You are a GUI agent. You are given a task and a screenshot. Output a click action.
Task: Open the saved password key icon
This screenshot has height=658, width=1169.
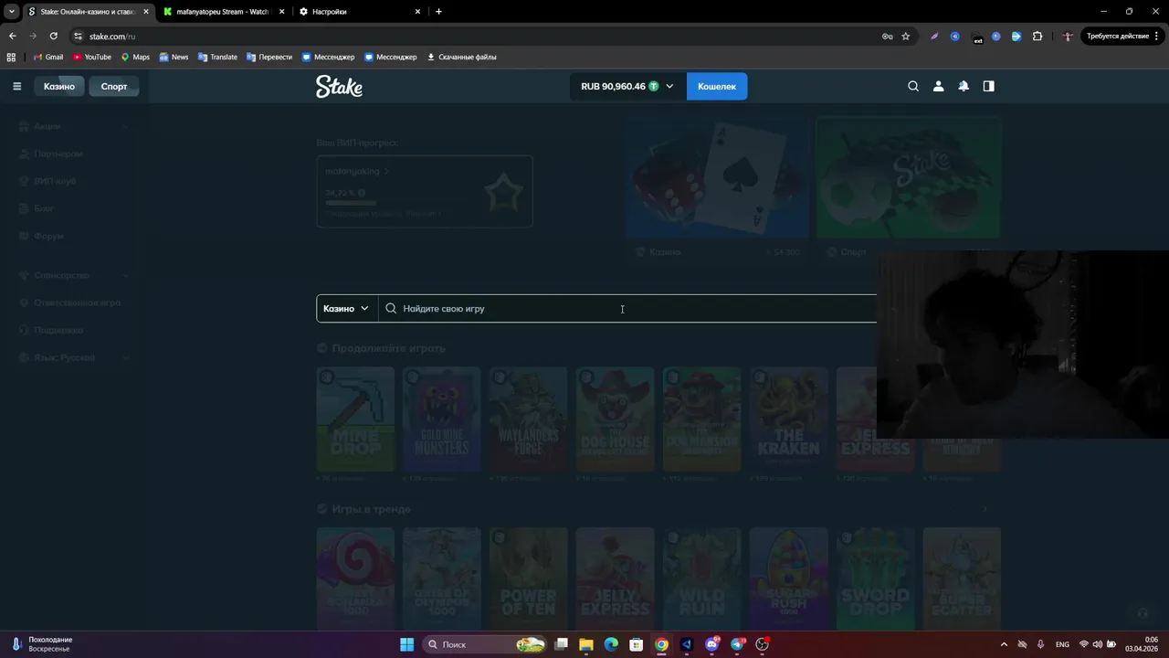[x=887, y=37]
